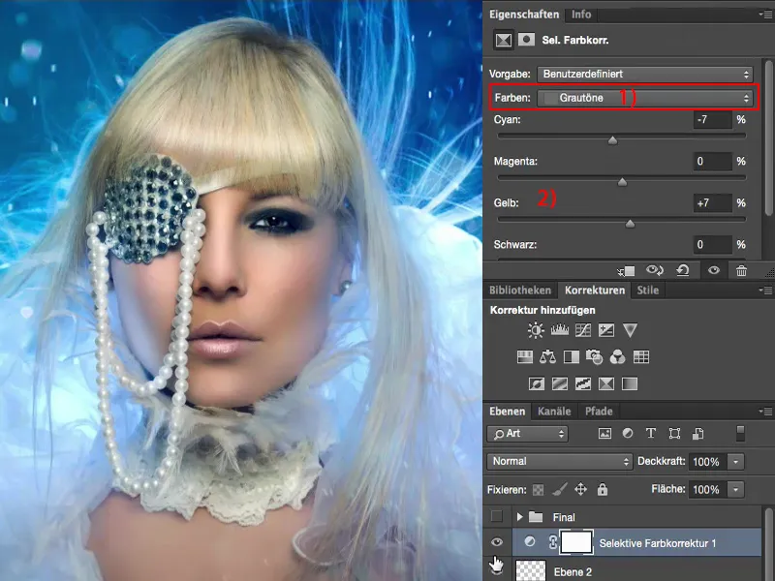The width and height of the screenshot is (775, 581).
Task: Open the Farben Grautöne dropdown
Action: 645,98
